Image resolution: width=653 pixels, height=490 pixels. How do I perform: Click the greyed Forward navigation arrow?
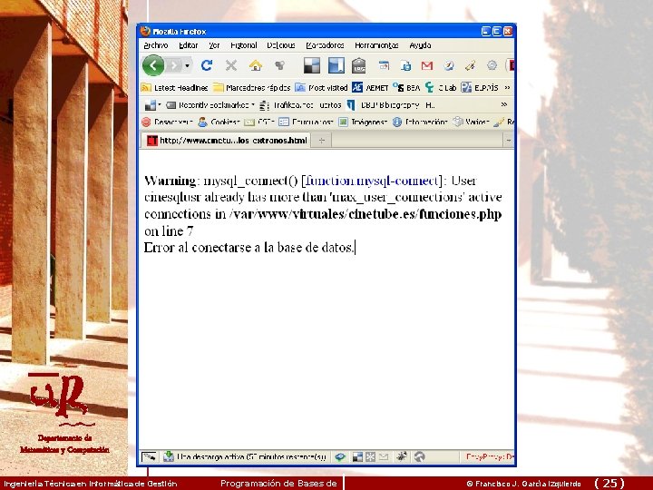tap(174, 65)
